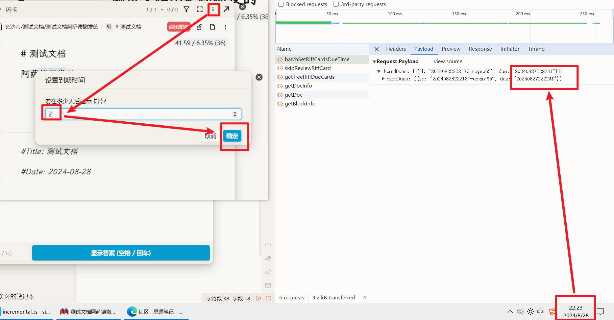Collapse the Request Payload section
The image size is (614, 320).
374,61
